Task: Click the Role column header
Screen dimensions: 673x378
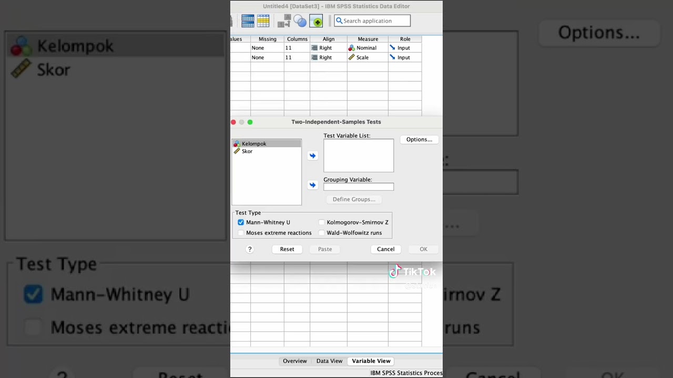Action: click(x=405, y=39)
